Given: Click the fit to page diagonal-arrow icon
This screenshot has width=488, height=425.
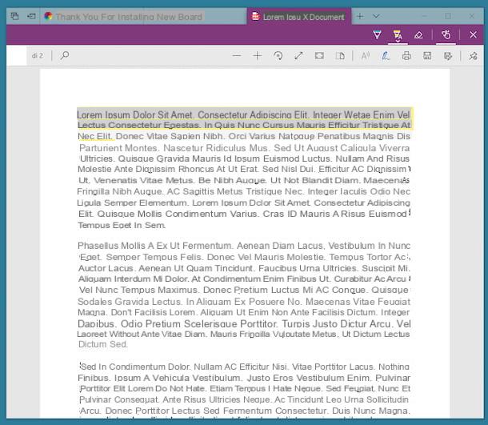Looking at the screenshot, I should (x=298, y=56).
